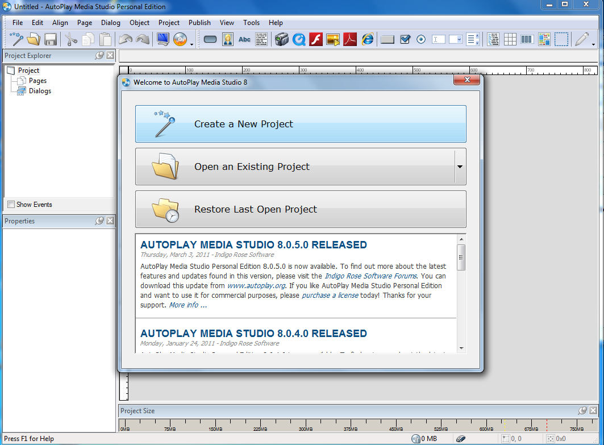
Task: Insert a Button object from toolbar
Action: click(210, 39)
